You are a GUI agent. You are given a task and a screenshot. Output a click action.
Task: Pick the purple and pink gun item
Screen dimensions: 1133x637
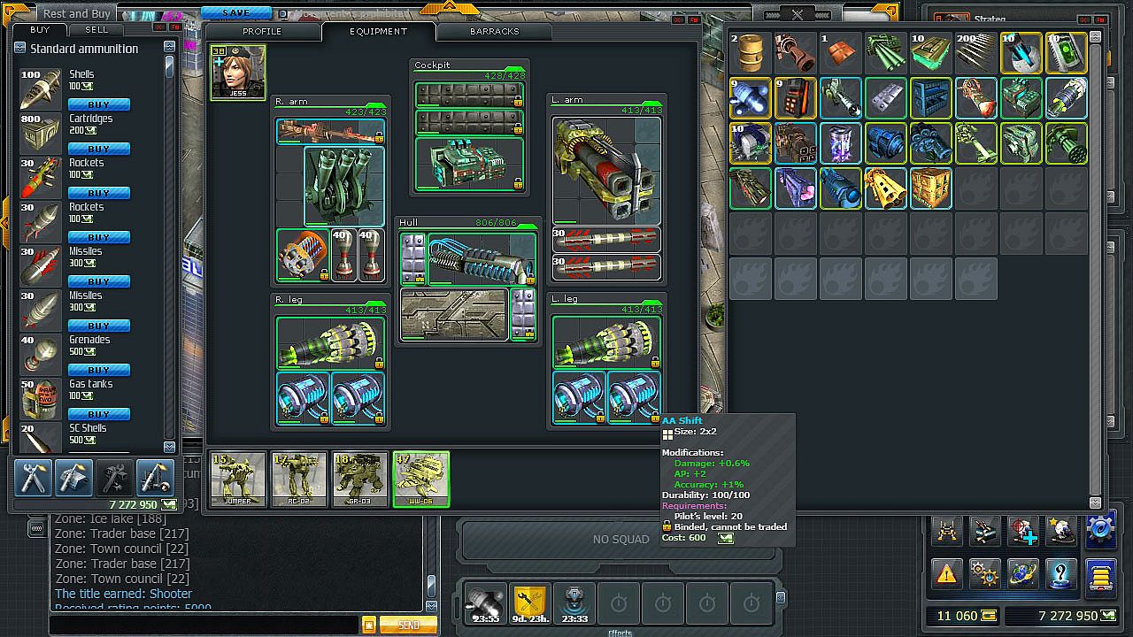point(795,188)
